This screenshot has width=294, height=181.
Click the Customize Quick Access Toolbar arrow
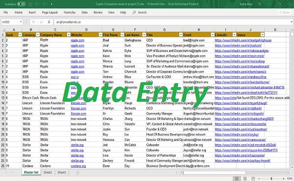point(51,4)
